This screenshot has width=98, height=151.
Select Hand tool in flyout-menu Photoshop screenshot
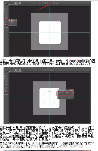[5, 21]
